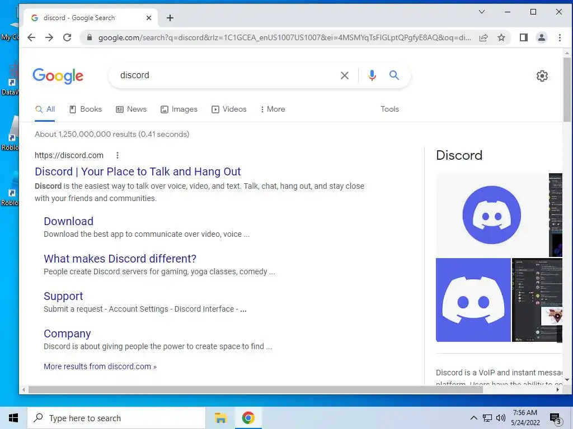Switch to Books results
Image resolution: width=573 pixels, height=429 pixels.
point(86,109)
